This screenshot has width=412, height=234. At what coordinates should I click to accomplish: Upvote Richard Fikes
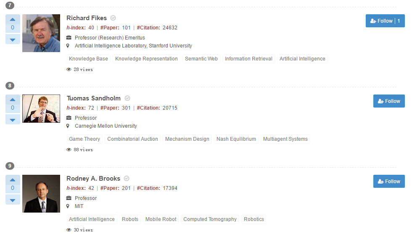[x=13, y=19]
